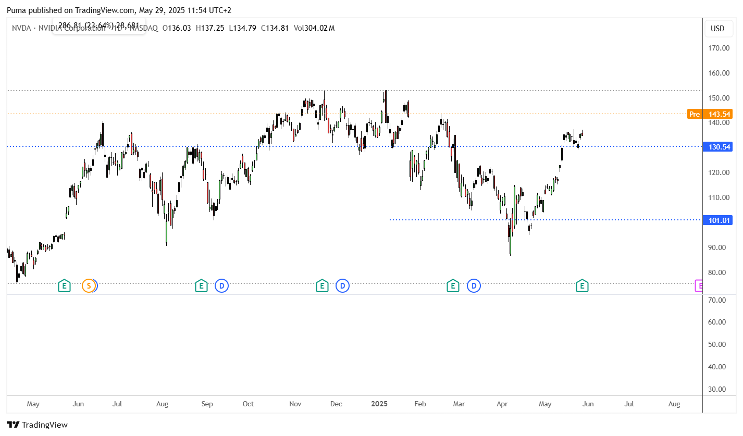Select the late May 2025 earnings marker
Viewport: 743px width, 436px height.
click(x=582, y=285)
